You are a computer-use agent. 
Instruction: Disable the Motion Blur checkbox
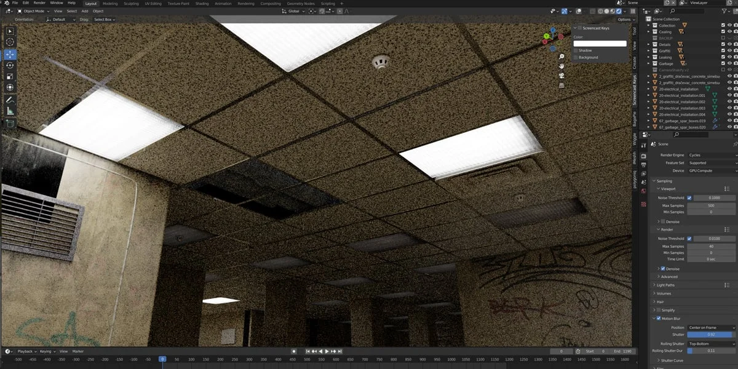[x=658, y=319]
